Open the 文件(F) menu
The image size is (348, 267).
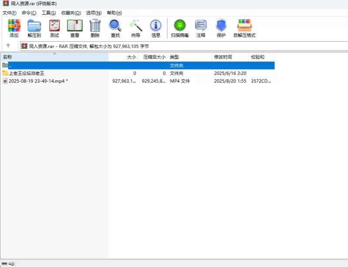coord(10,13)
